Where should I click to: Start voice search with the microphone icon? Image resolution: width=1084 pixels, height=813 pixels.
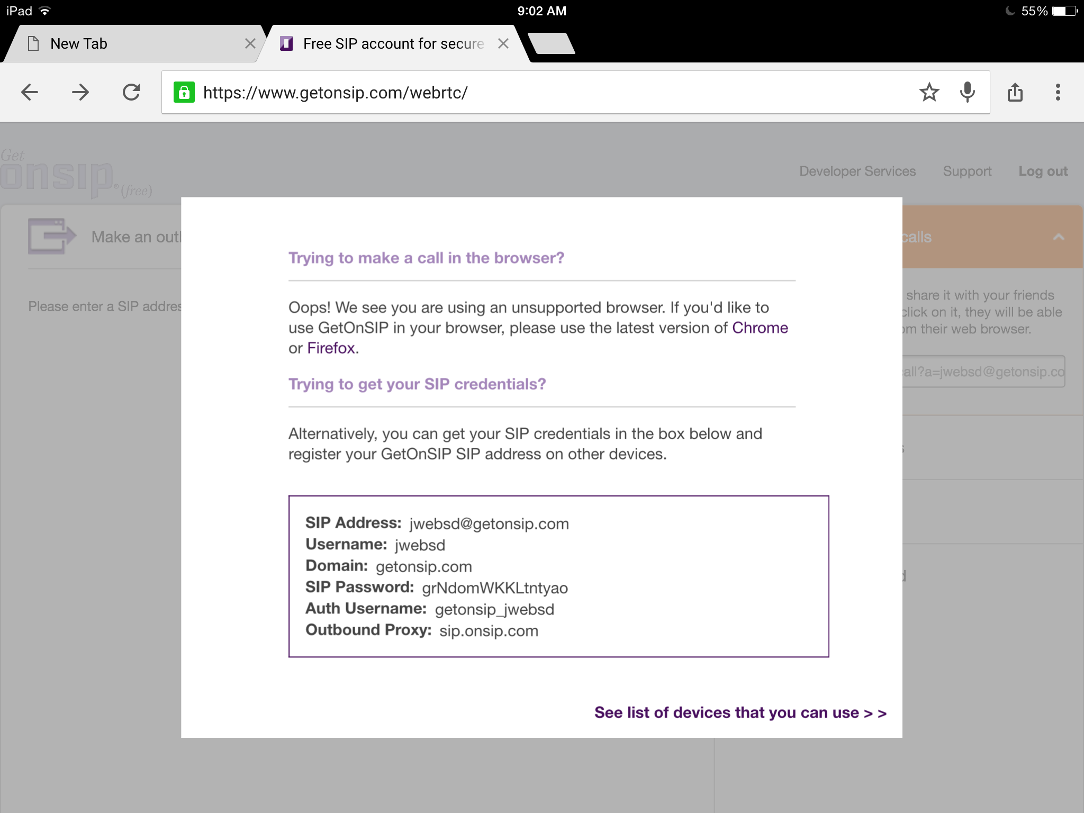[x=968, y=93]
